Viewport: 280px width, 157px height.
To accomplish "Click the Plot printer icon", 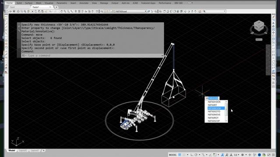I will [18, 11].
